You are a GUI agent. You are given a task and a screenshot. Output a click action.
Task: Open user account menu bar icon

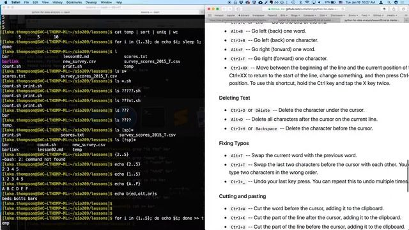[381, 3]
